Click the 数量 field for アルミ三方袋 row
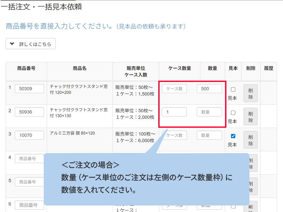Viewport: 283px width, 212px height. click(x=209, y=135)
